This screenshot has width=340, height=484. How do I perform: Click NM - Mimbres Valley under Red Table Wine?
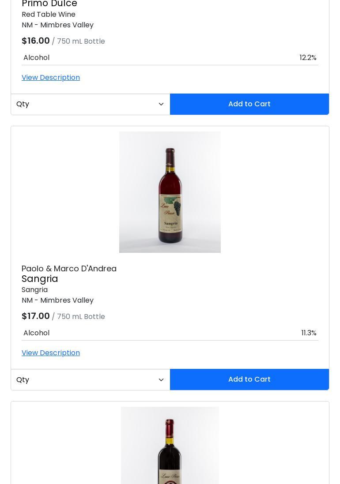click(57, 25)
